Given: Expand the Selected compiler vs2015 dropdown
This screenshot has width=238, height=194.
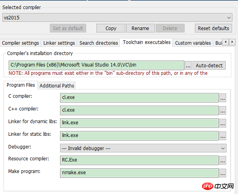Looking at the screenshot, I should point(229,18).
